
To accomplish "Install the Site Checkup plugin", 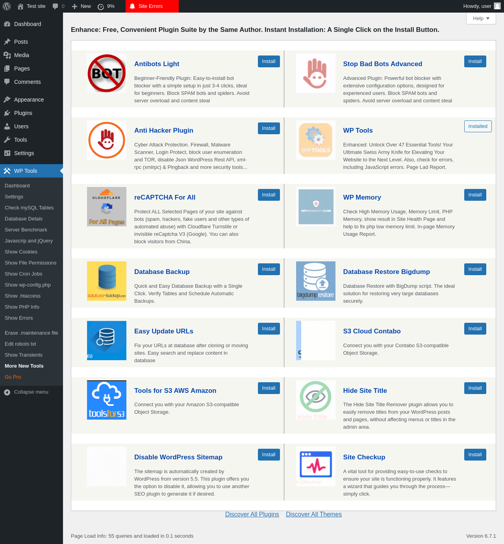I will click(475, 455).
